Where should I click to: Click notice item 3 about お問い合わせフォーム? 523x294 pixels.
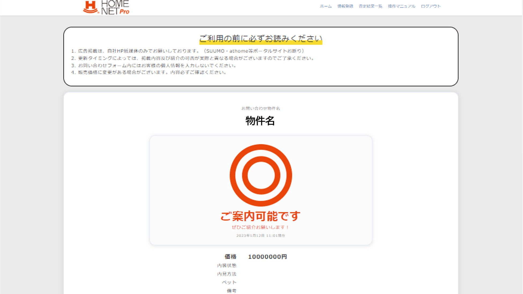(154, 65)
